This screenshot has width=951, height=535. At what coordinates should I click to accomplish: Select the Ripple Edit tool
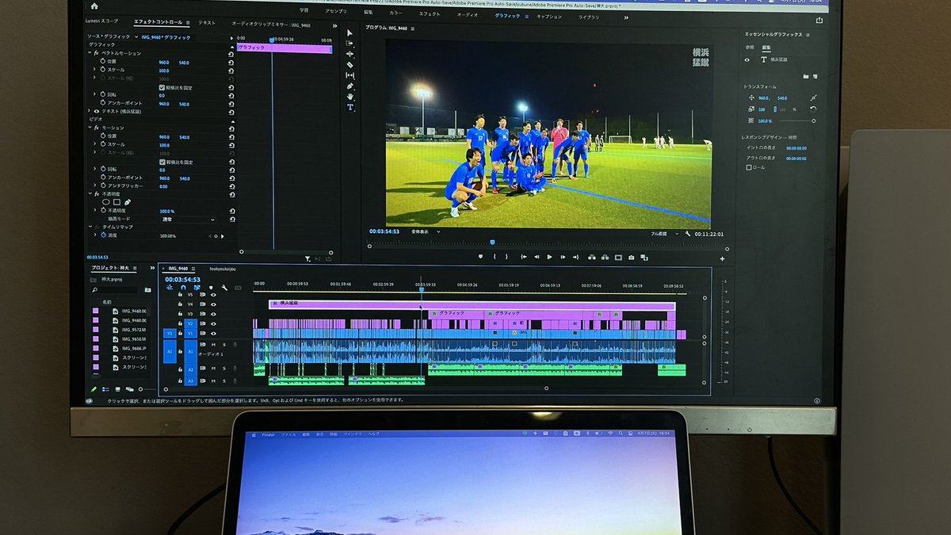[x=349, y=54]
